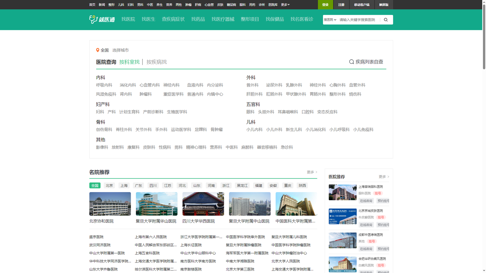Click the 触屏版 button

(384, 5)
